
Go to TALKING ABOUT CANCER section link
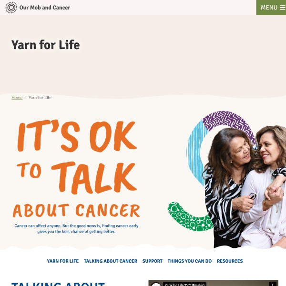click(x=111, y=261)
